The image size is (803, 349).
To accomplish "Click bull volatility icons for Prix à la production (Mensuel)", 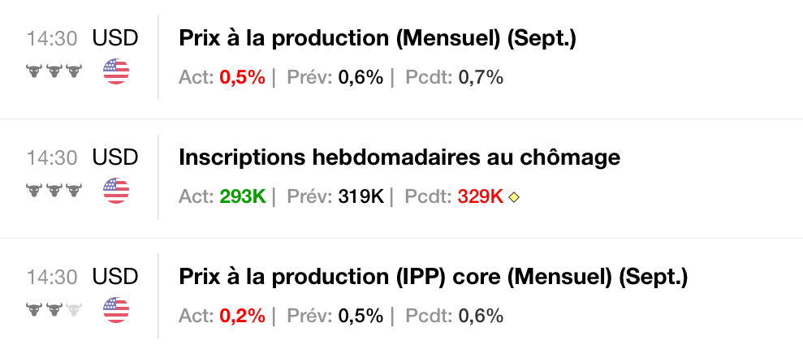I will coord(54,72).
